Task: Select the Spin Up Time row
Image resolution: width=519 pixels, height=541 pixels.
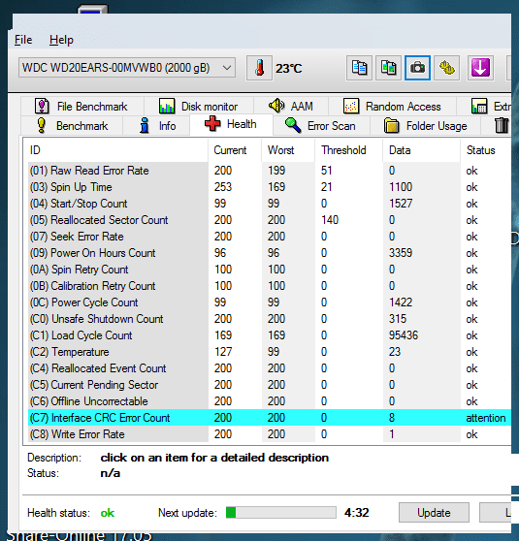Action: point(270,187)
